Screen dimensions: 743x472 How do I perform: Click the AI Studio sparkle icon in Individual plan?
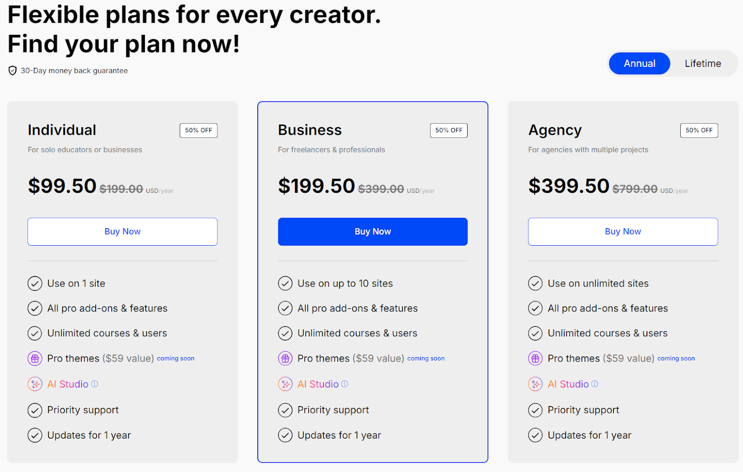(x=34, y=384)
